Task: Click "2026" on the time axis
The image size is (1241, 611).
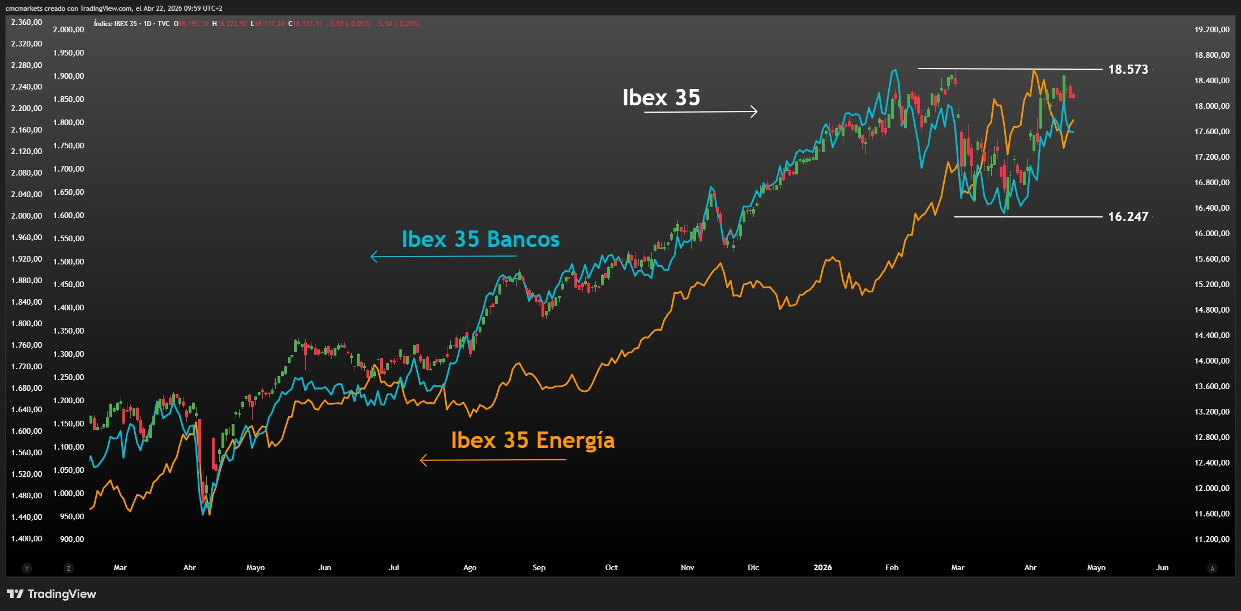Action: [822, 567]
